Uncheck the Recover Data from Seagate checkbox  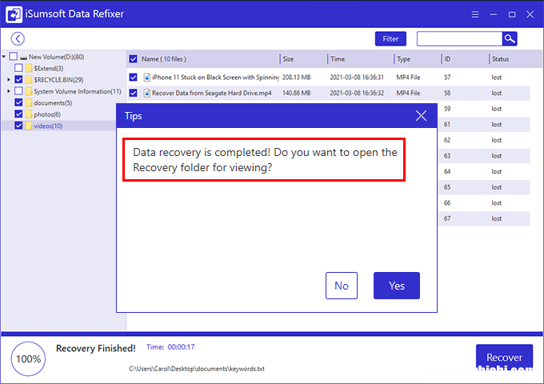pos(134,93)
